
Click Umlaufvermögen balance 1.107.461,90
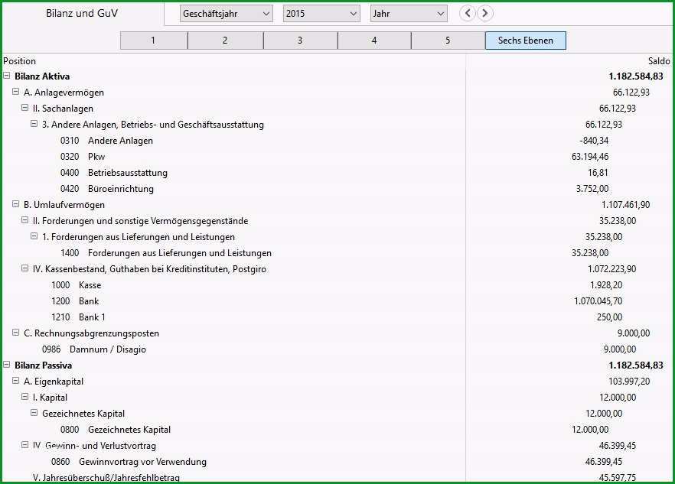626,205
